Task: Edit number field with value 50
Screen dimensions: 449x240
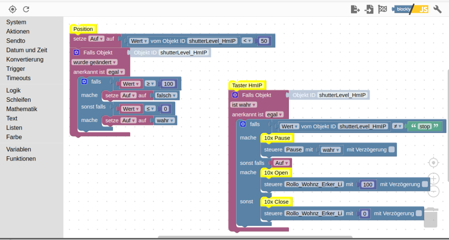Action: (264, 41)
